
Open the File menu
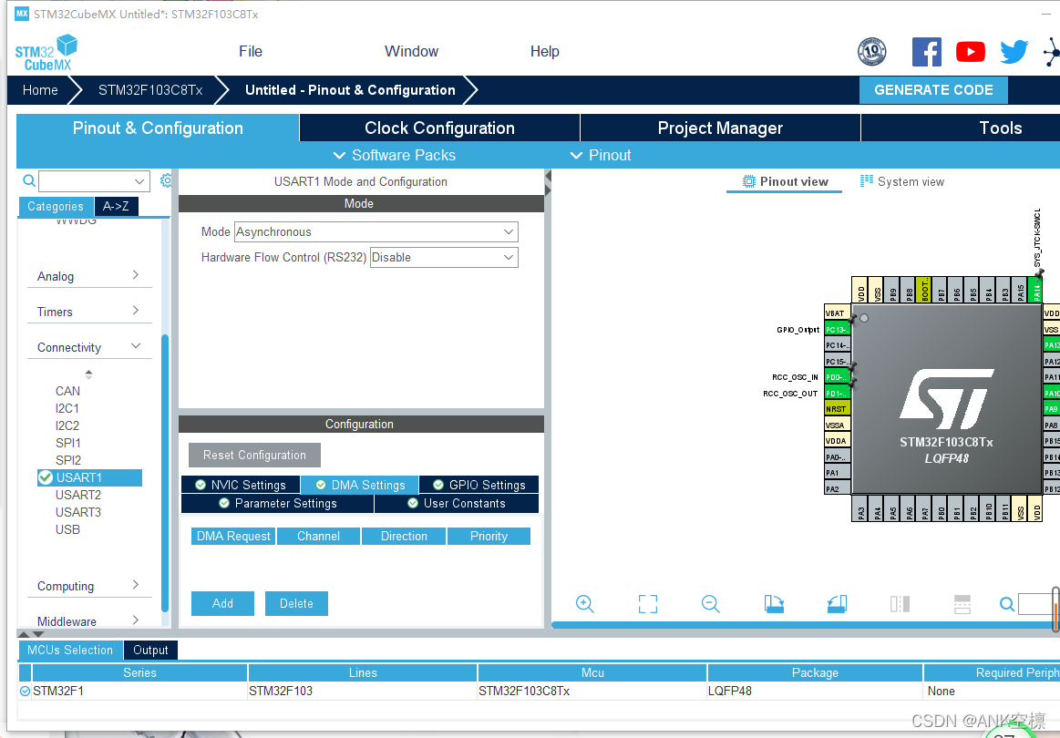pos(250,51)
